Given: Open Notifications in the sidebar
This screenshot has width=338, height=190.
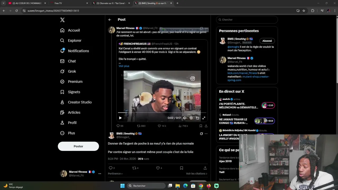Looking at the screenshot, I should coord(74,51).
